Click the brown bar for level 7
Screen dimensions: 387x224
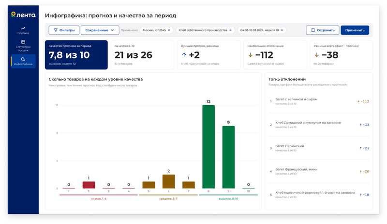pyautogui.click(x=189, y=185)
